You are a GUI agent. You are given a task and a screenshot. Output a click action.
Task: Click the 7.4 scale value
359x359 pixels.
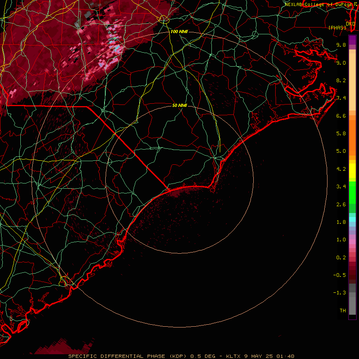[x=341, y=98]
